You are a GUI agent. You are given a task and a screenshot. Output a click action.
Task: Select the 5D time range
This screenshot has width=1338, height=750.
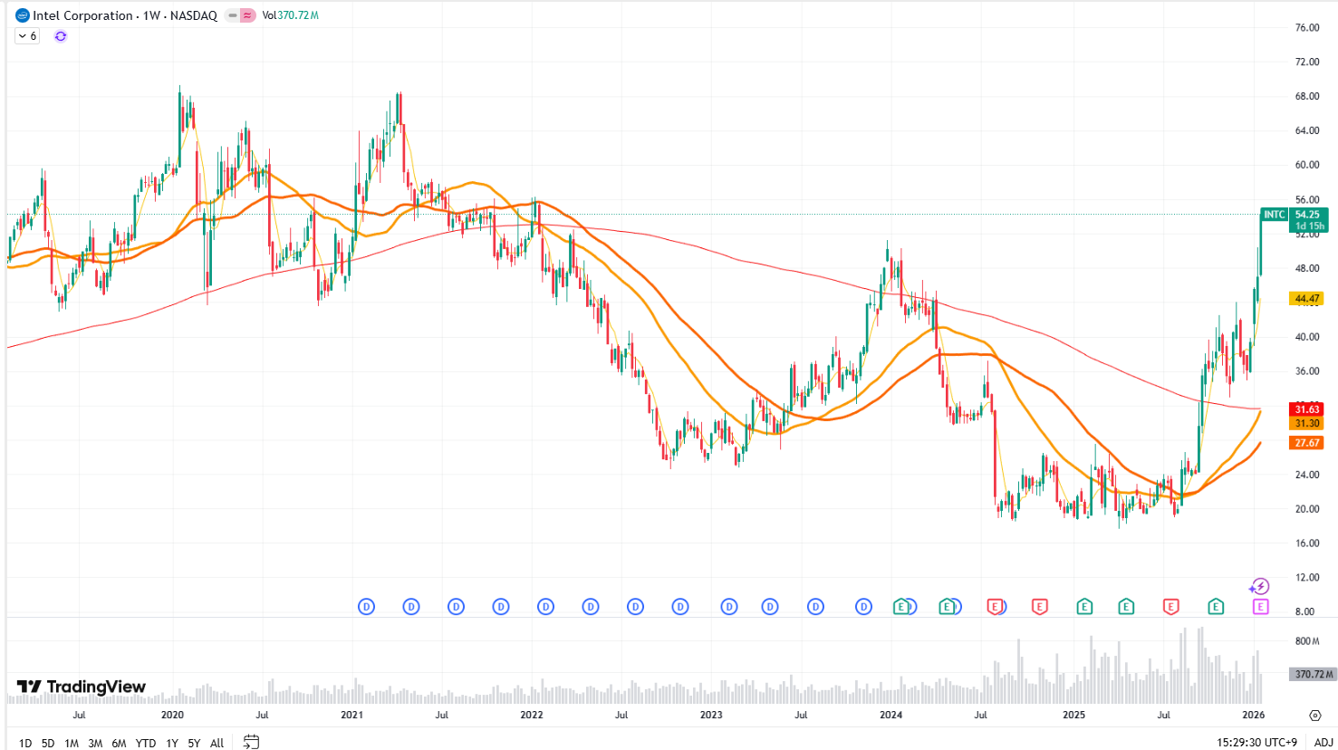[x=48, y=743]
